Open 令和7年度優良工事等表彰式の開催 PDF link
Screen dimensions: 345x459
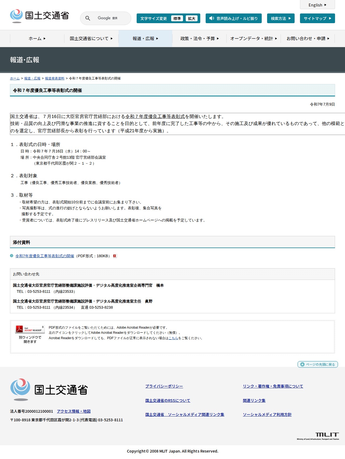click(45, 256)
